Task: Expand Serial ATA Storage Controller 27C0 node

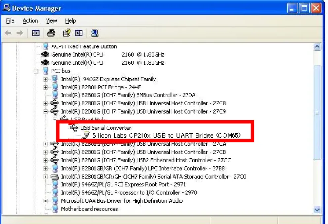Action: tap(46, 177)
